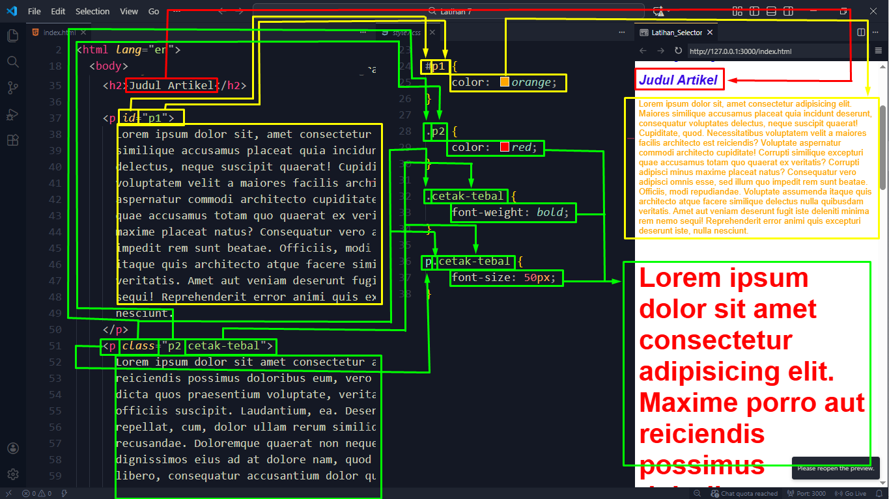Click the orange color swatch in CSS

tap(505, 83)
